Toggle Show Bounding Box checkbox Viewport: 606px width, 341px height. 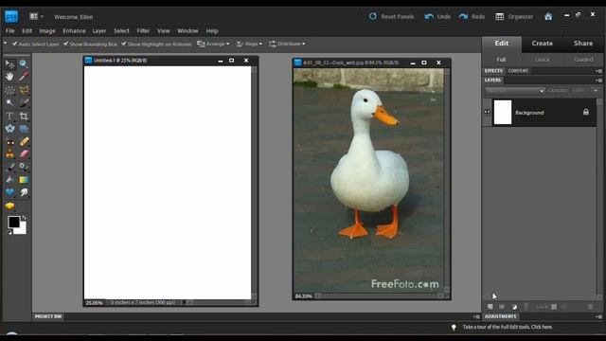[x=65, y=44]
